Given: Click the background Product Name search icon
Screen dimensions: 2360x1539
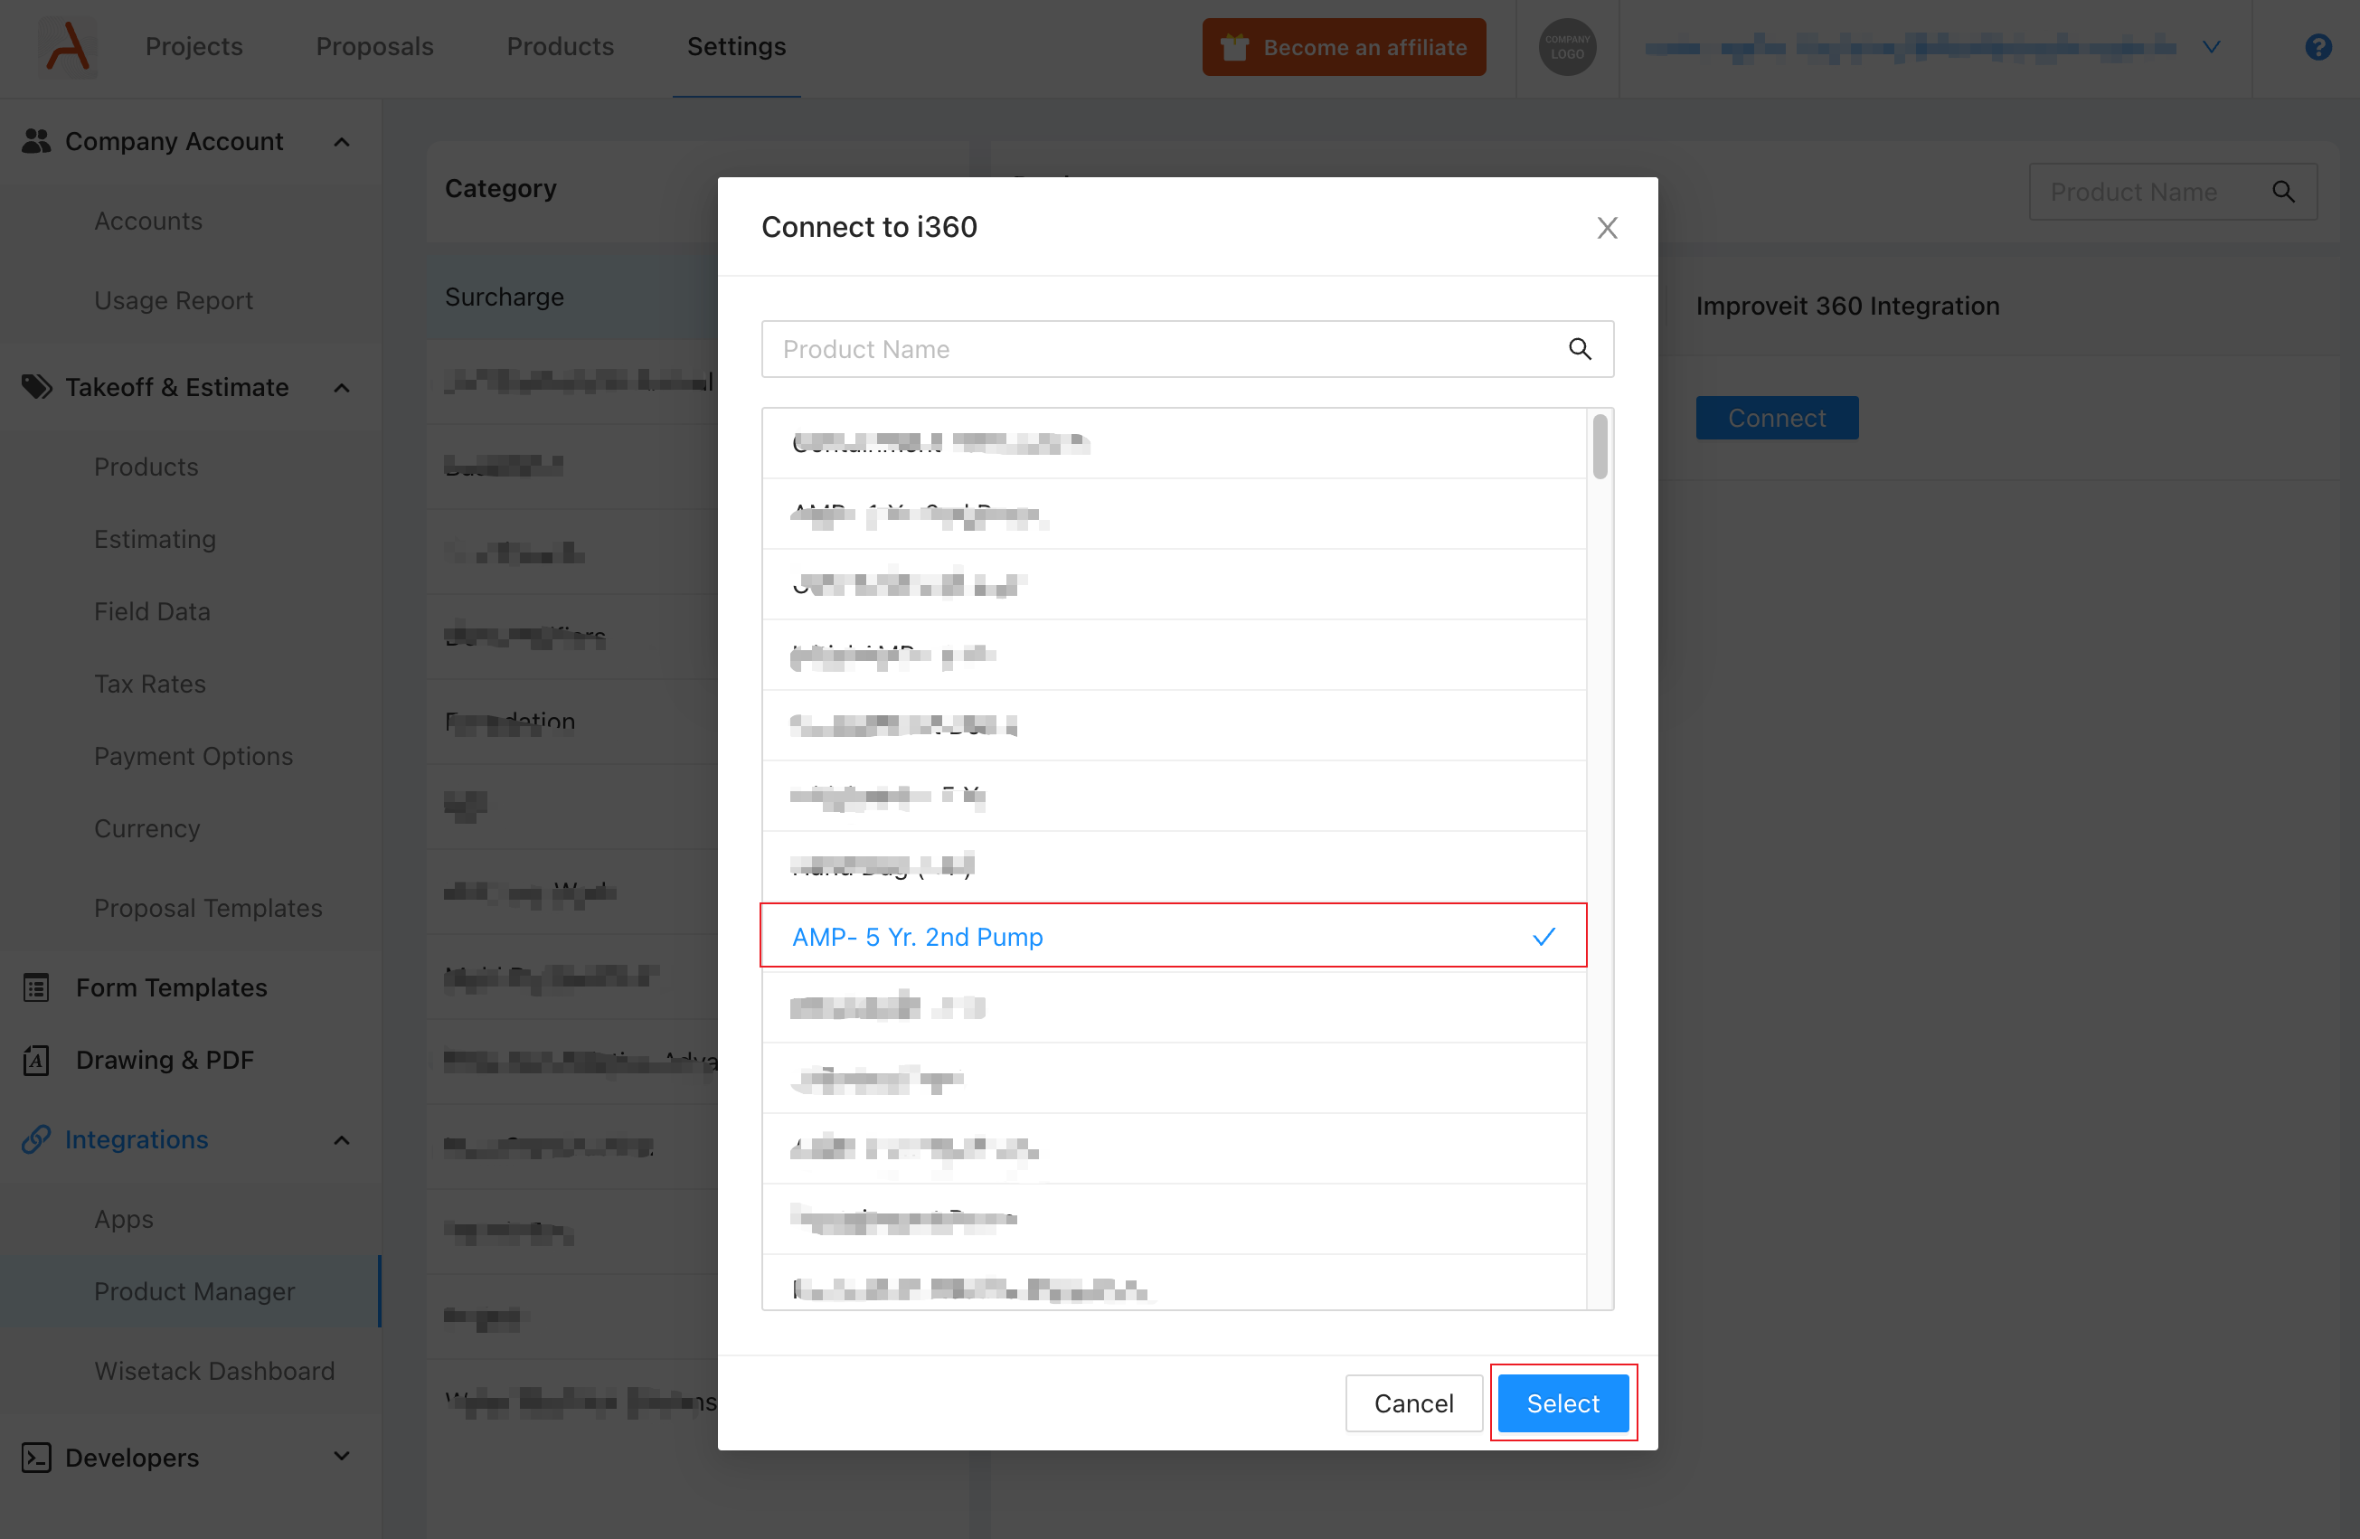Looking at the screenshot, I should (2284, 192).
